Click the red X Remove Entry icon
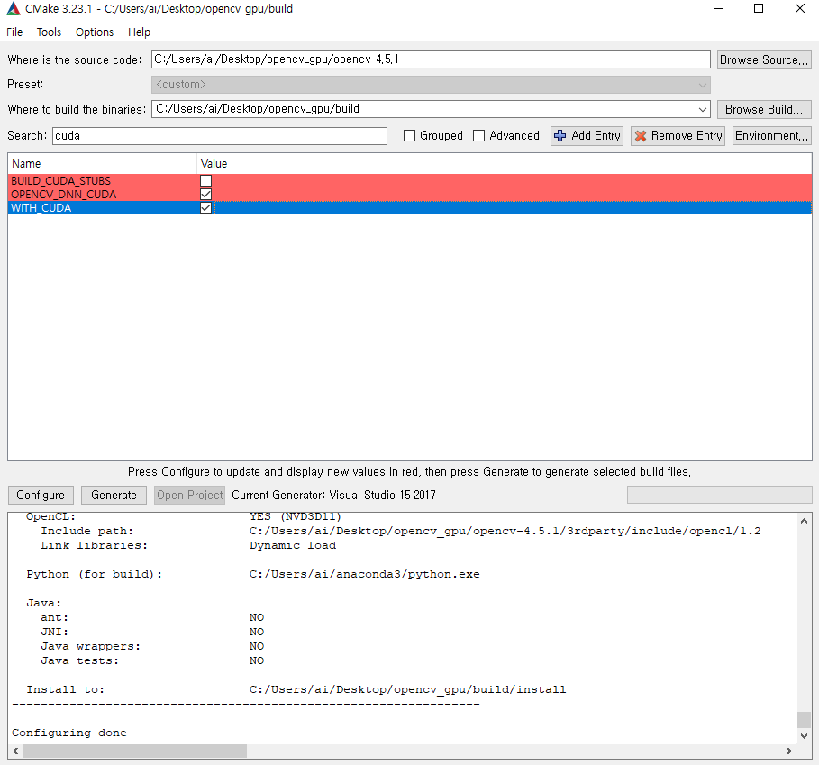Viewport: 819px width, 765px height. [x=641, y=136]
